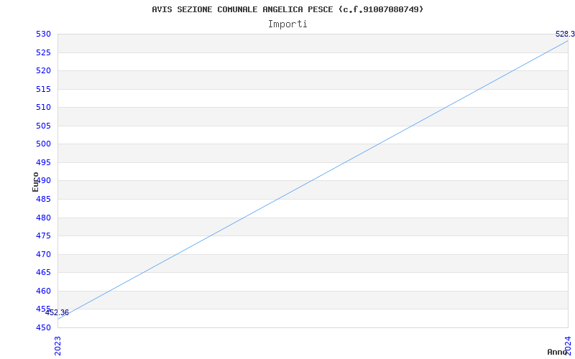Click the 485 y-axis tick label
This screenshot has width=575, height=359.
[43, 200]
